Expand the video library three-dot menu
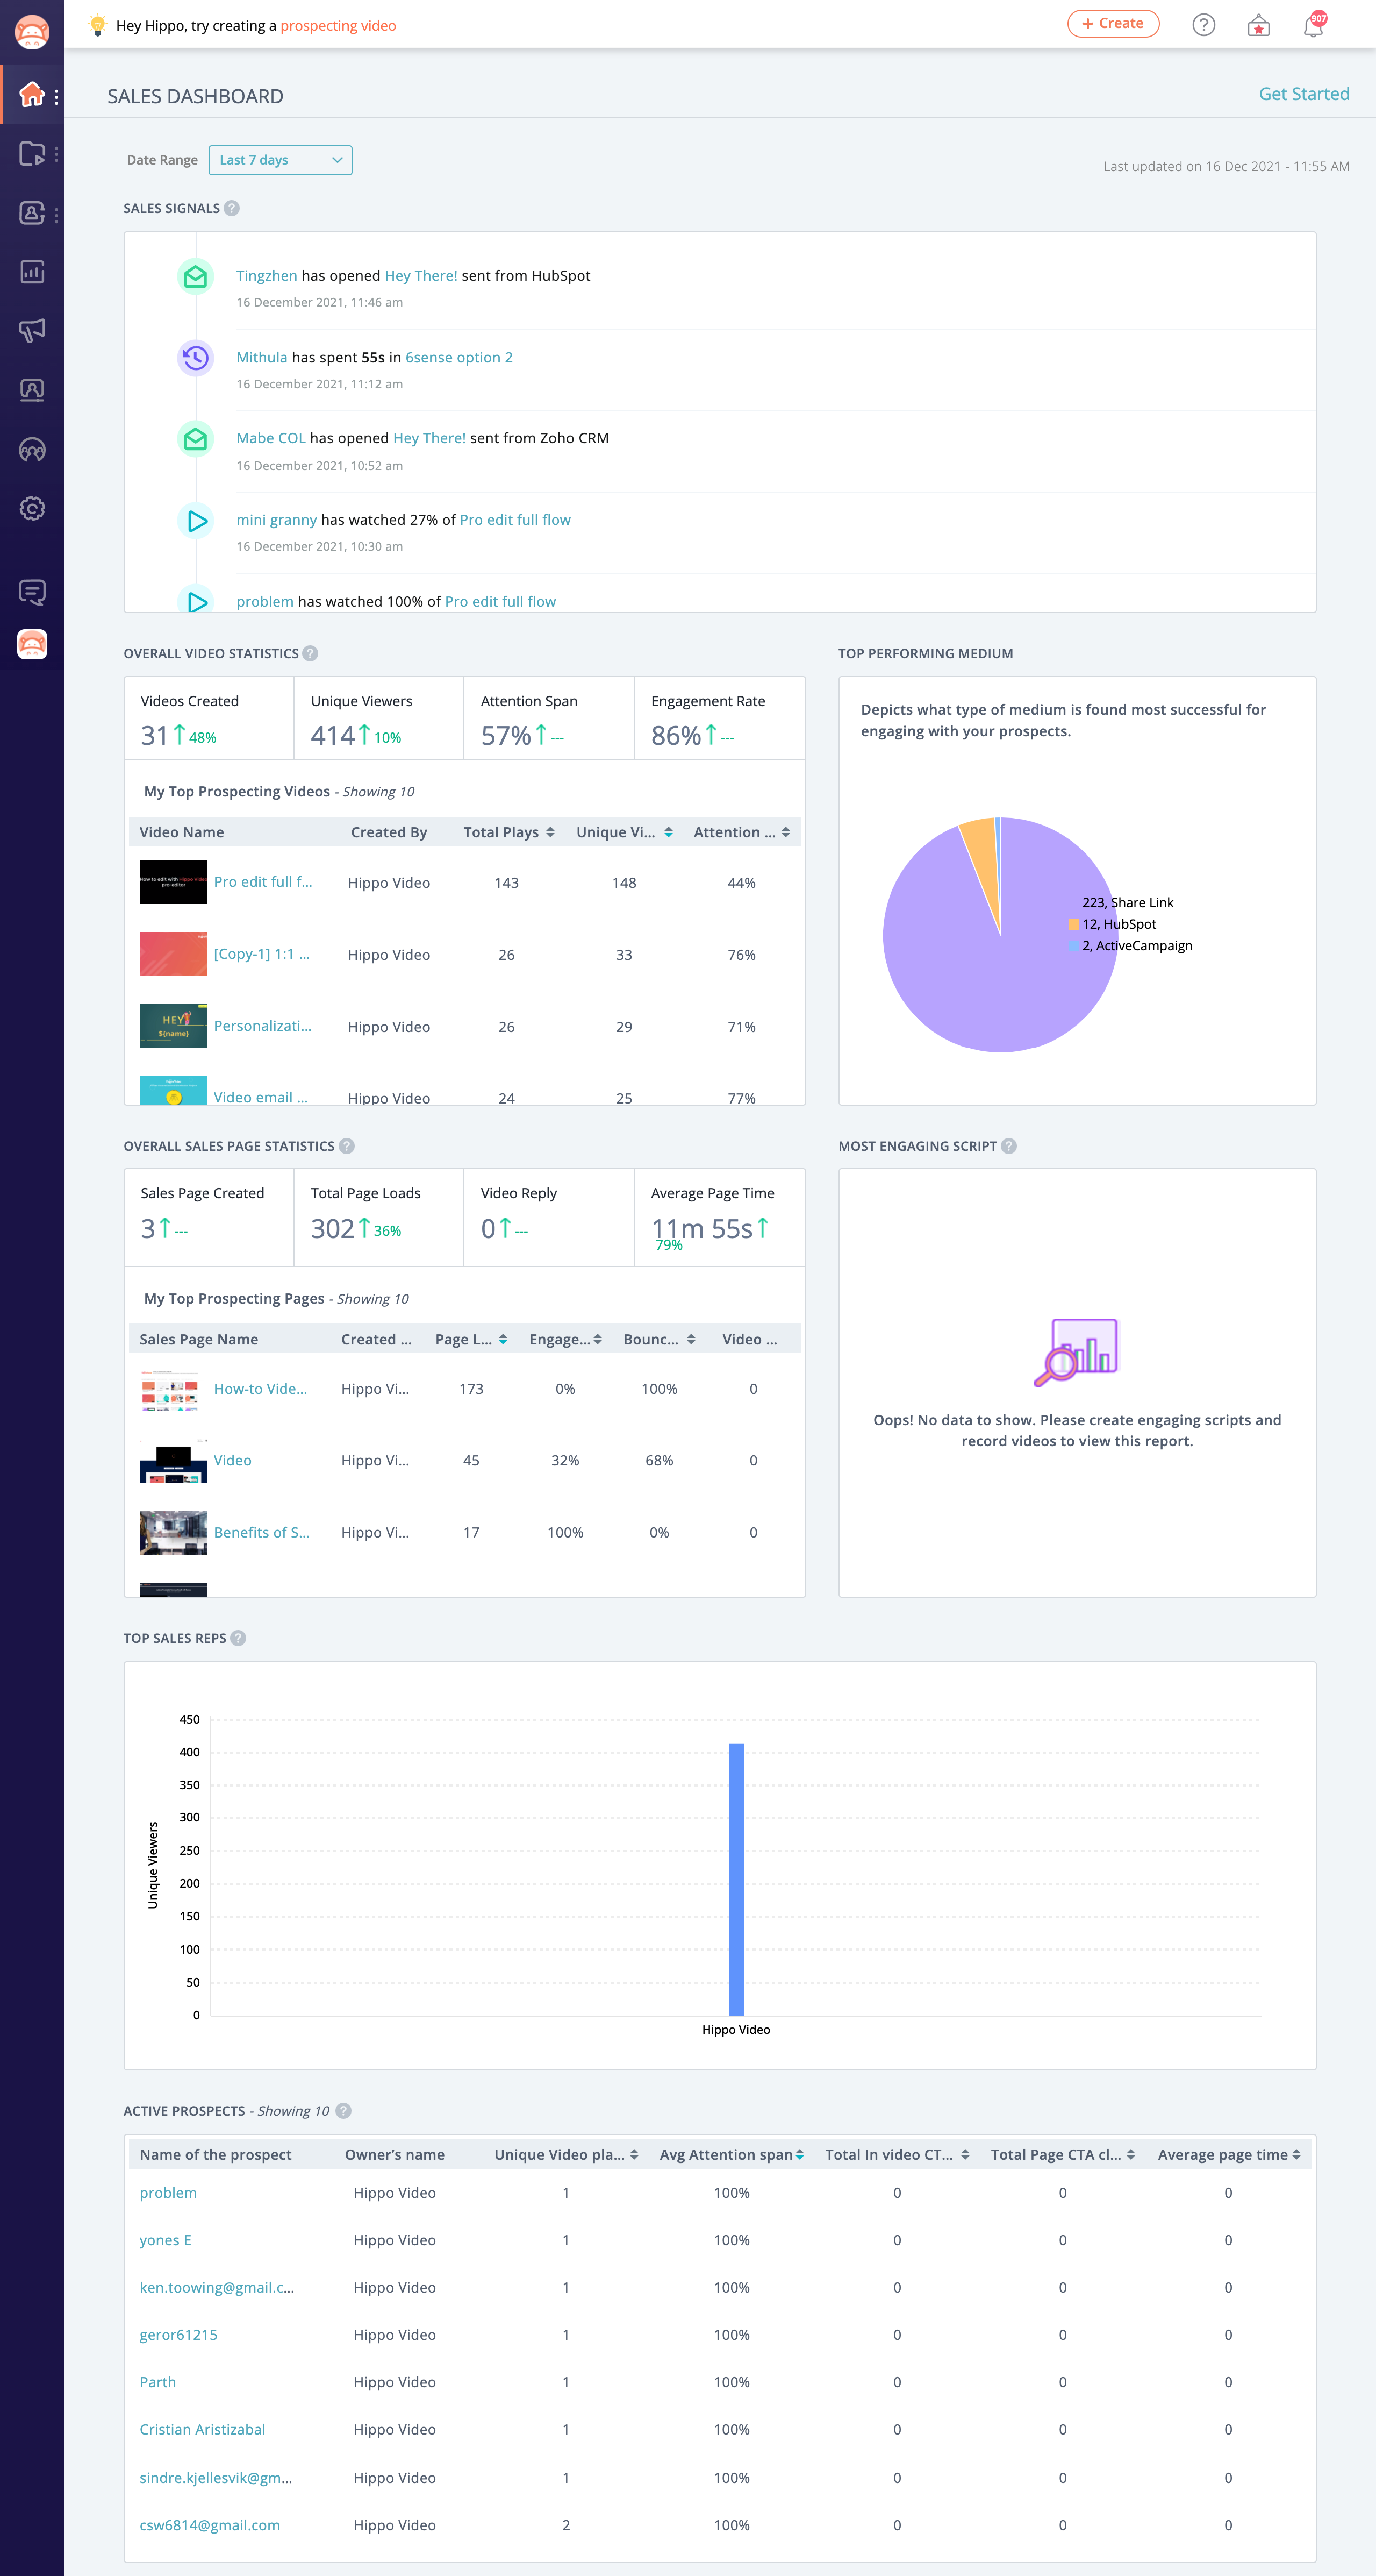The width and height of the screenshot is (1376, 2576). click(x=57, y=154)
